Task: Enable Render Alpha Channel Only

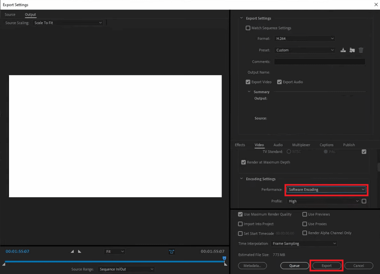Action: coord(305,233)
